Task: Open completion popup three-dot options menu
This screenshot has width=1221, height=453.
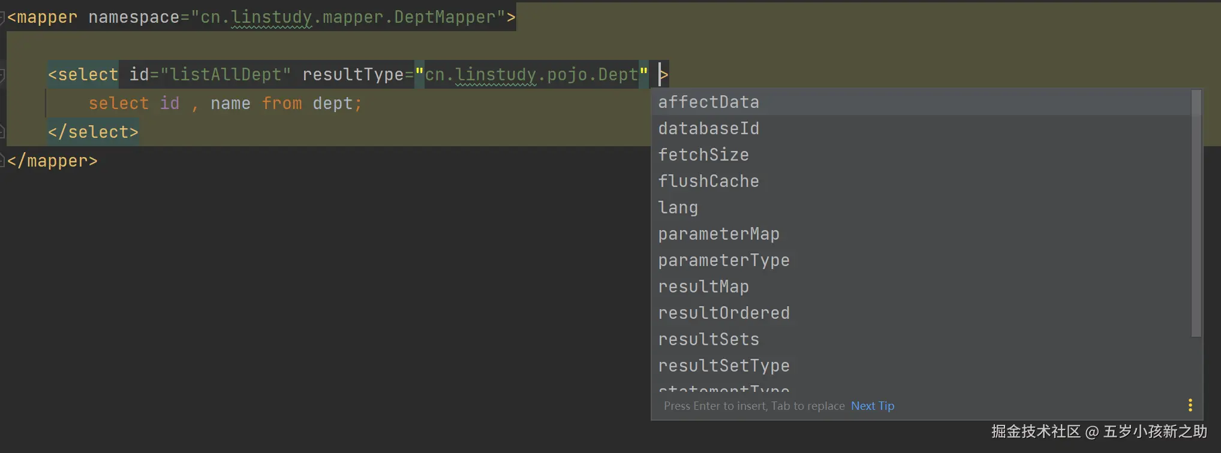Action: [x=1190, y=406]
